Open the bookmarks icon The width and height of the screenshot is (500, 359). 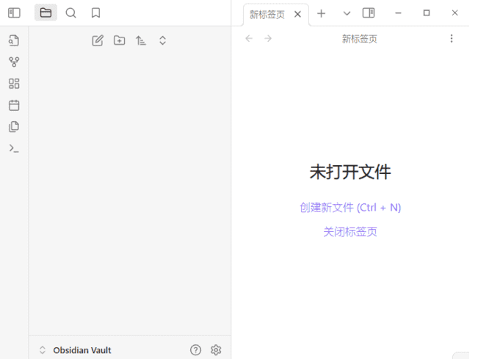[x=95, y=13]
